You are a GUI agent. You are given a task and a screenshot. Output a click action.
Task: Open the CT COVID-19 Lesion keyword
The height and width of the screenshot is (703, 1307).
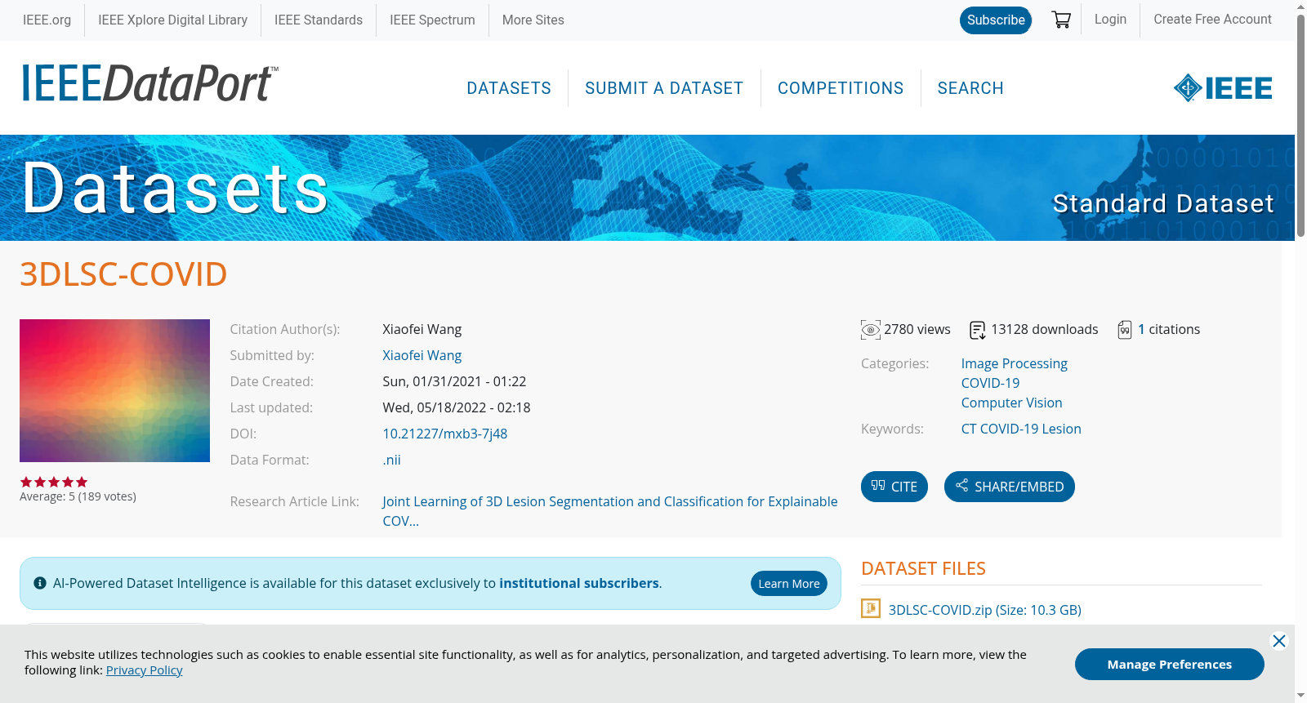coord(1021,429)
